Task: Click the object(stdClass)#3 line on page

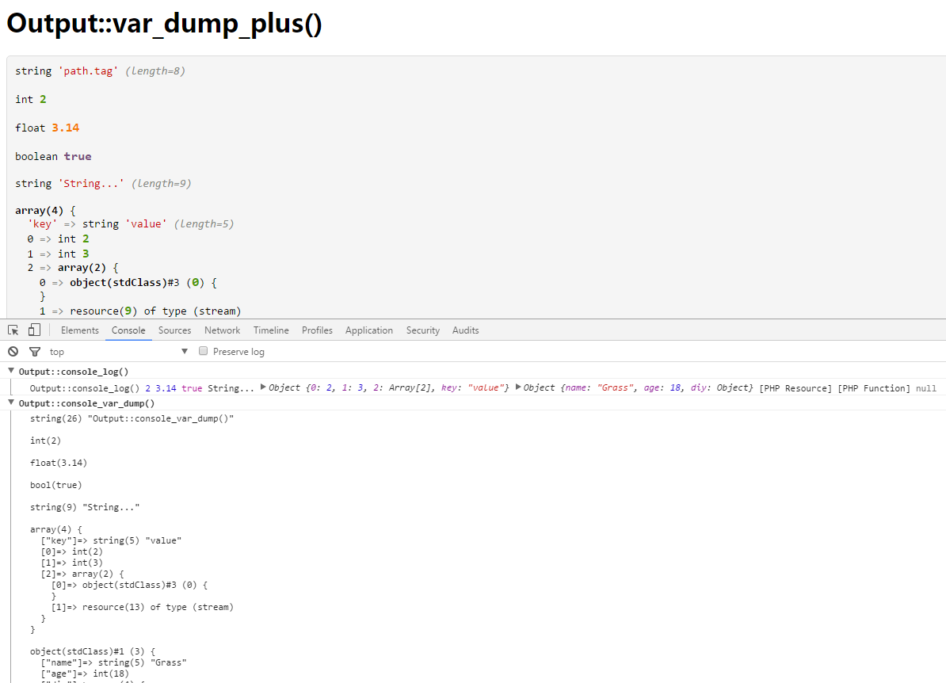Action: [128, 282]
